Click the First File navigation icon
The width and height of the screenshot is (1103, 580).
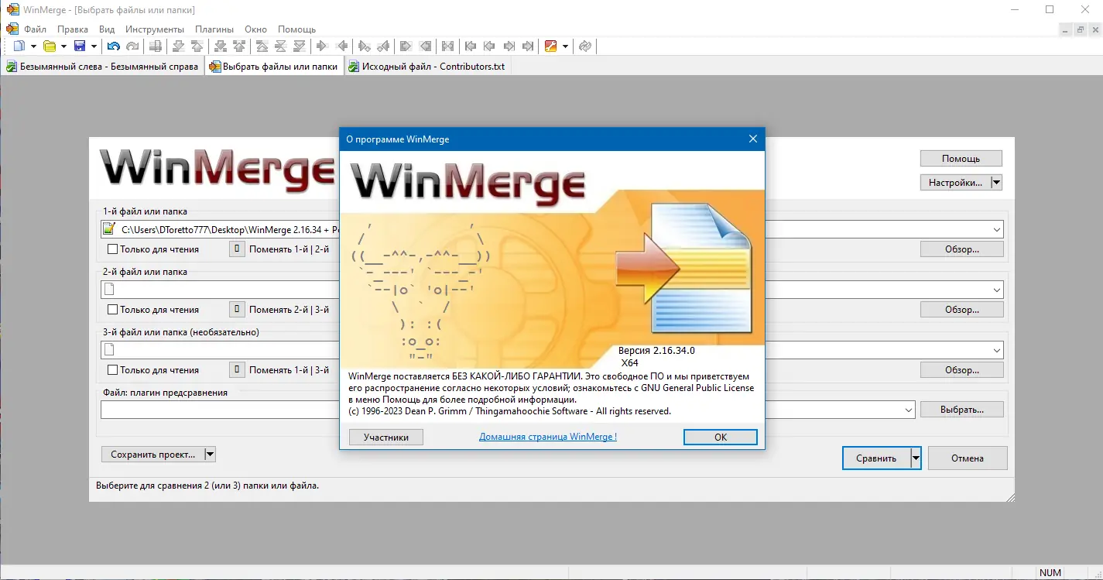click(x=471, y=46)
